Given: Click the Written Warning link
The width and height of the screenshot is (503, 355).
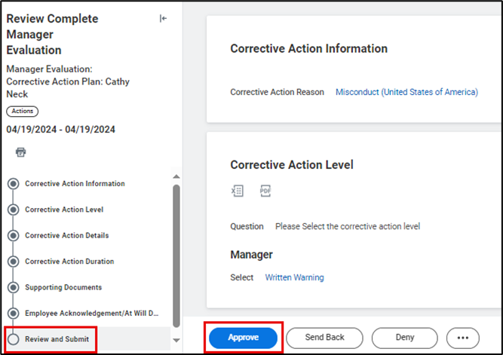Looking at the screenshot, I should 294,277.
